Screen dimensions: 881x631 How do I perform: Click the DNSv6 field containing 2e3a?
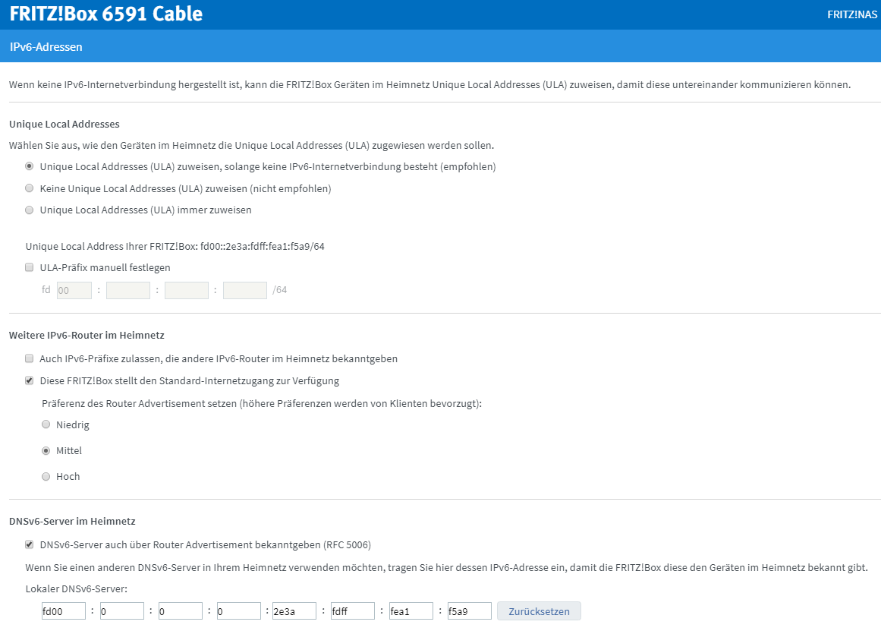(294, 611)
